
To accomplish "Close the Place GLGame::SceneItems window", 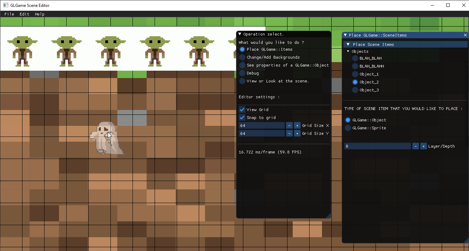I will 465,35.
